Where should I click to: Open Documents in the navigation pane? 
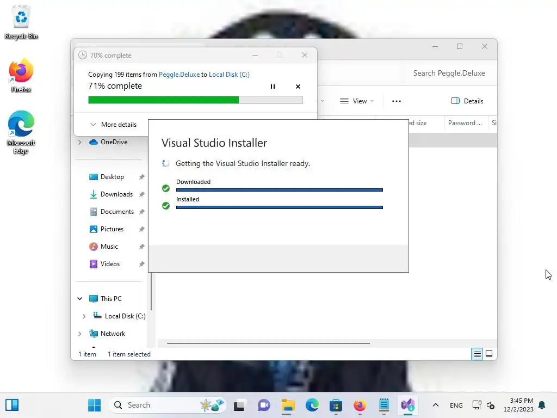(112, 212)
